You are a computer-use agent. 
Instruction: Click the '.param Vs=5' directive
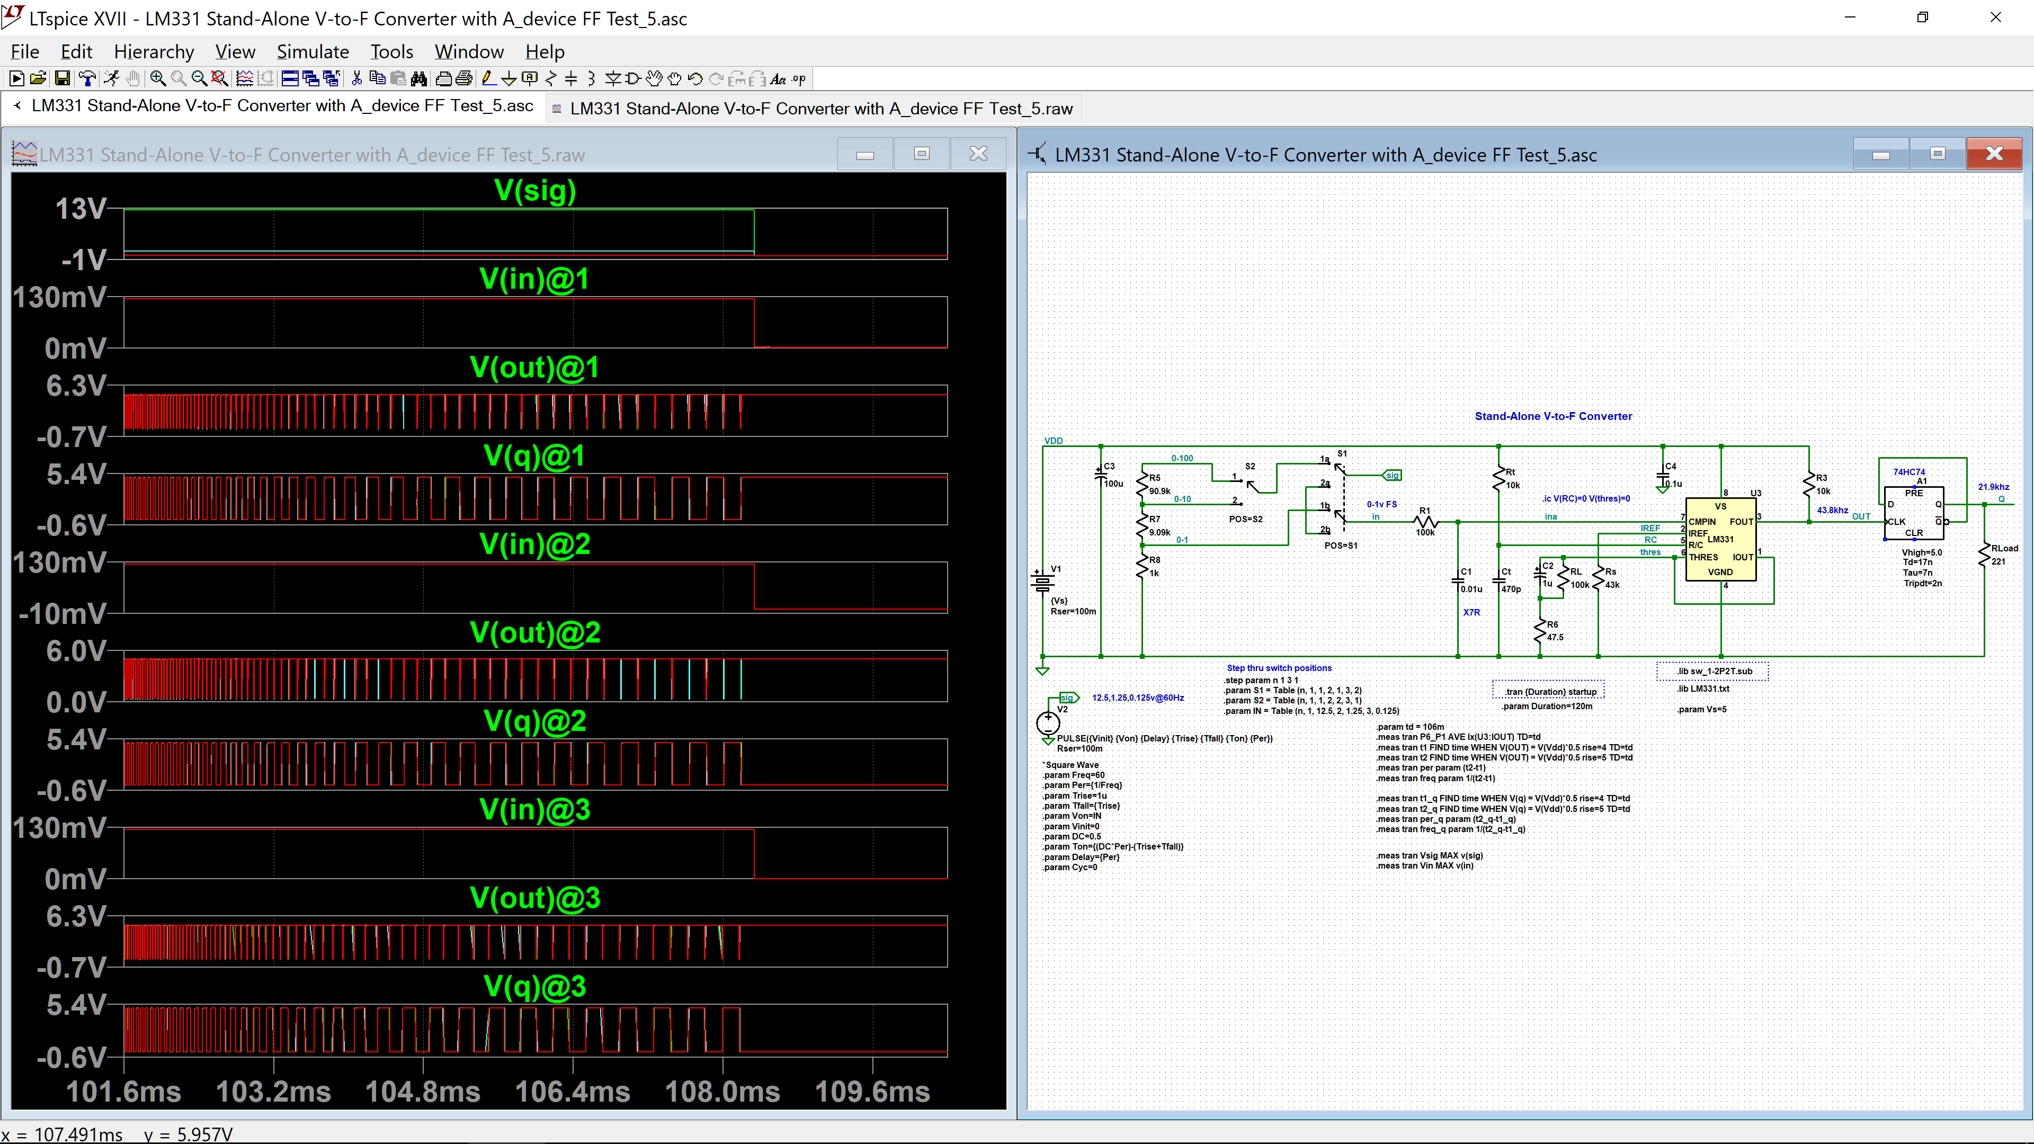(x=1701, y=710)
